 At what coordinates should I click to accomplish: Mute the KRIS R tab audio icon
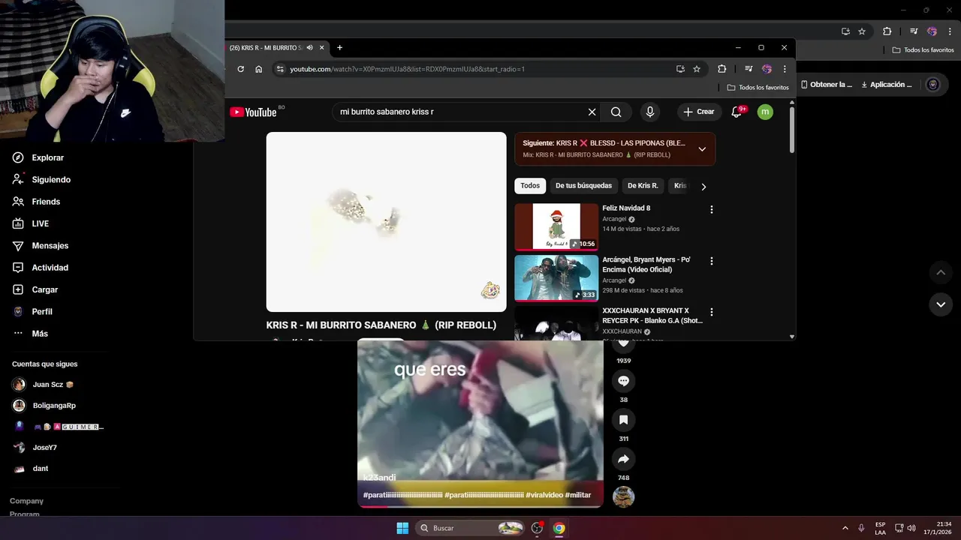tap(309, 47)
